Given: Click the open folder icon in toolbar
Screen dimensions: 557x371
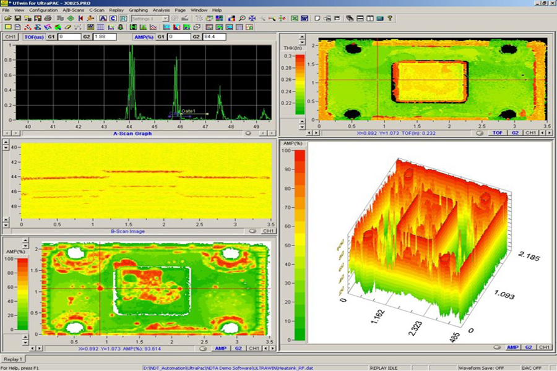Looking at the screenshot, I should (x=7, y=19).
